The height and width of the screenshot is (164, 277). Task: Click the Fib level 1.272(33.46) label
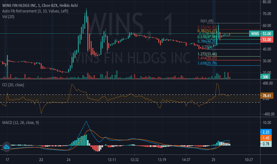point(207,54)
